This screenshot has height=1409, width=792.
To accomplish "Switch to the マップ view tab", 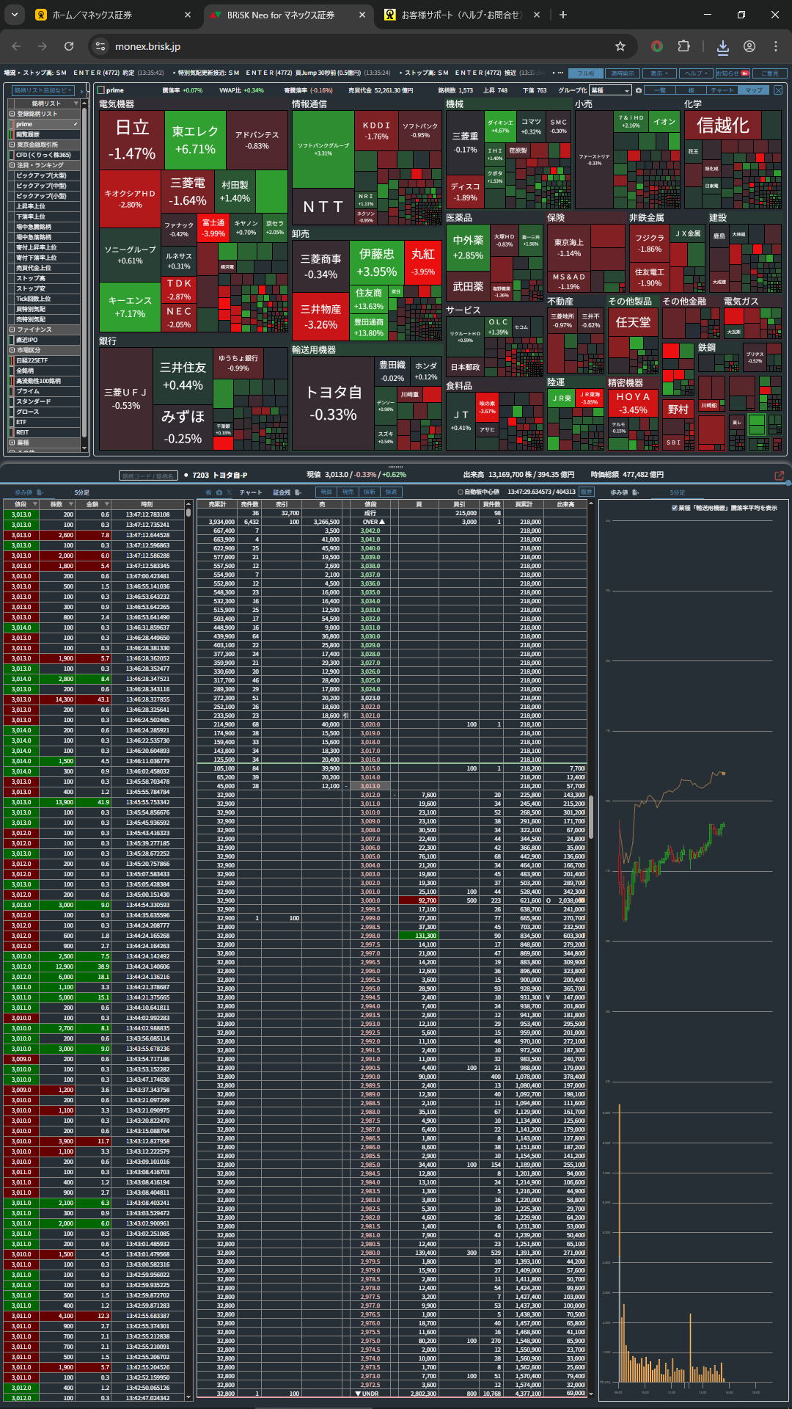I will click(754, 90).
